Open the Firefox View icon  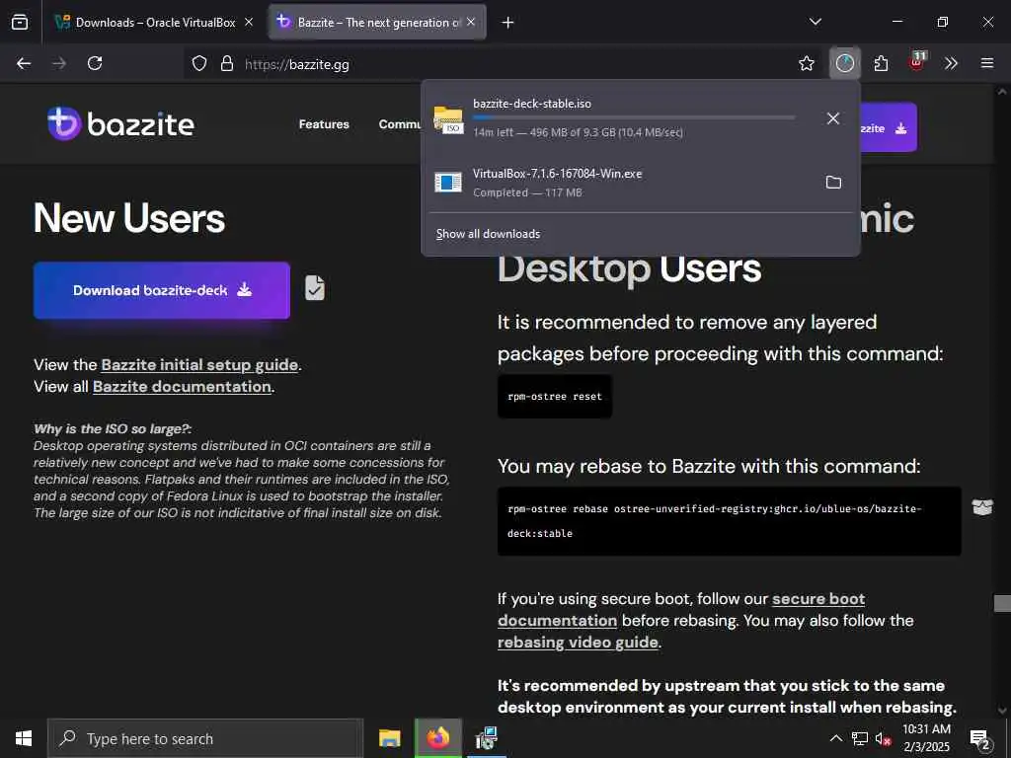click(x=20, y=22)
